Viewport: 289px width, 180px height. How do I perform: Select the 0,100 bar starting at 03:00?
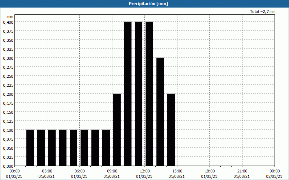[52, 148]
